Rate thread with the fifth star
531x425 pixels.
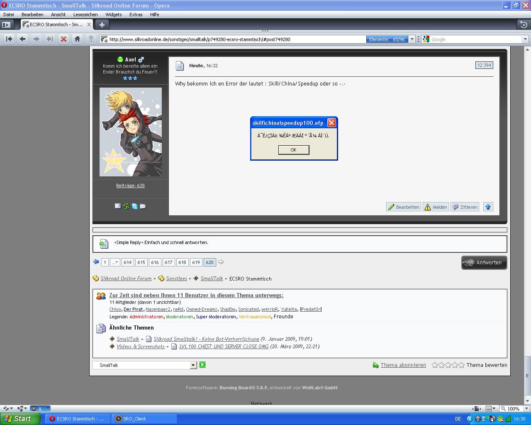pyautogui.click(x=461, y=365)
